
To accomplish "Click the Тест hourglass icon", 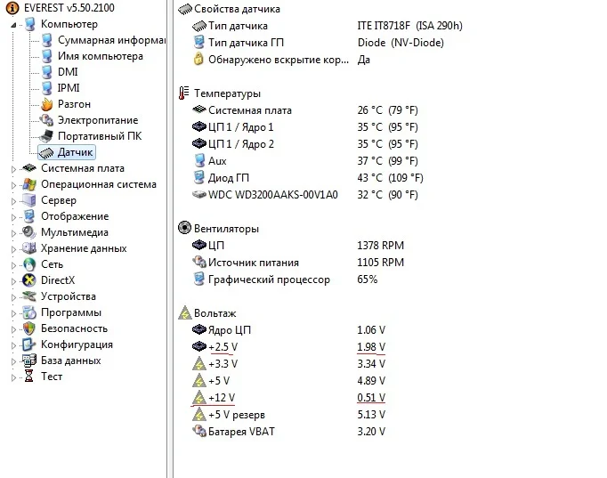I will [29, 377].
